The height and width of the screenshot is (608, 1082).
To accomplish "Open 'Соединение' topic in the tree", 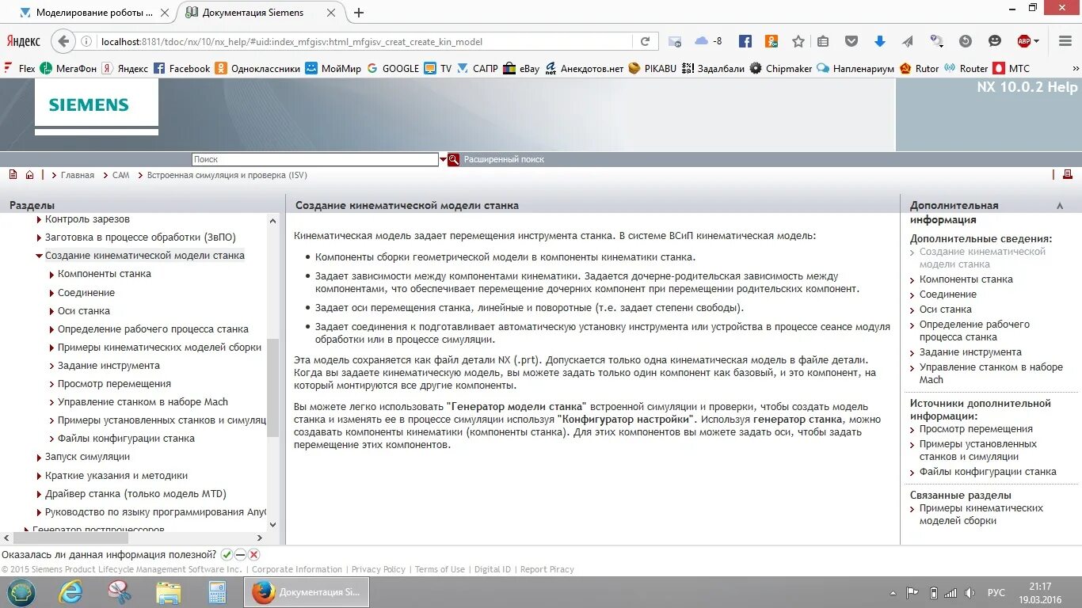I will pos(86,293).
